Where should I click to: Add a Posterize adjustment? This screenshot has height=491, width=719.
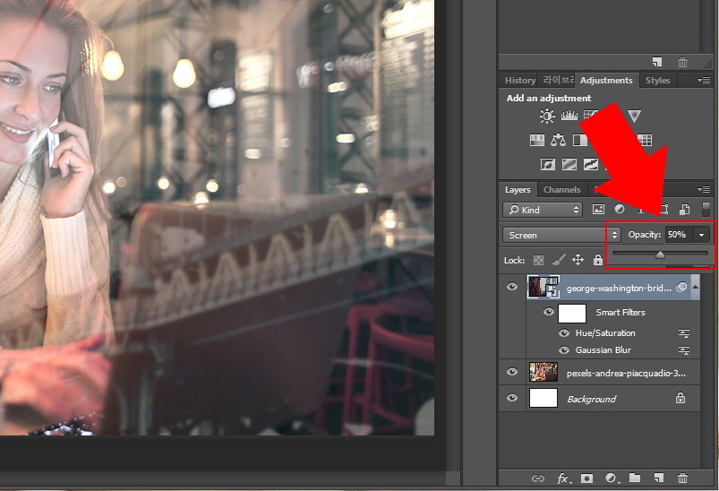point(569,164)
